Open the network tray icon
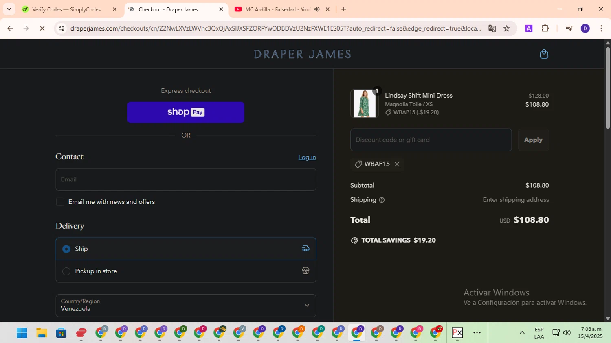 (556, 333)
